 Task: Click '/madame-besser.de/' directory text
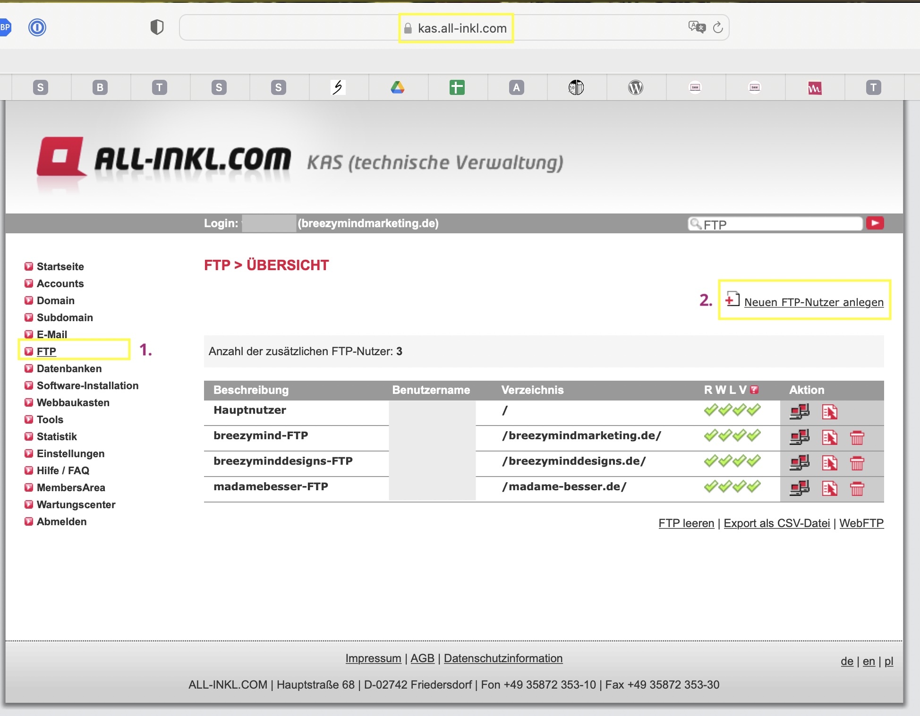pyautogui.click(x=564, y=486)
